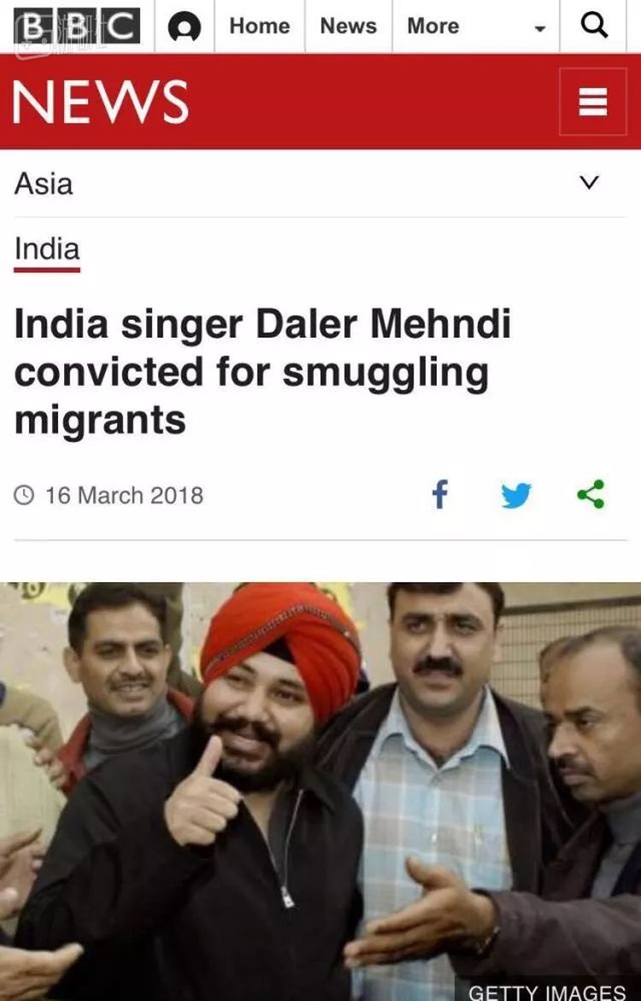Open the Asia section link
This screenshot has height=1001, width=641.
tap(44, 184)
